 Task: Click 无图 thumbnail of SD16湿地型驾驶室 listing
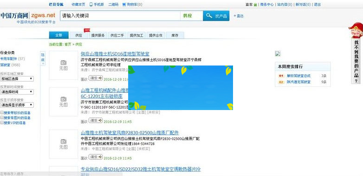click(64, 65)
